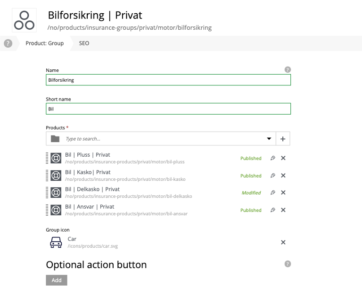Image resolution: width=362 pixels, height=303 pixels.
Task: Click Modified status of Bil | Delkasko
Action: (251, 193)
